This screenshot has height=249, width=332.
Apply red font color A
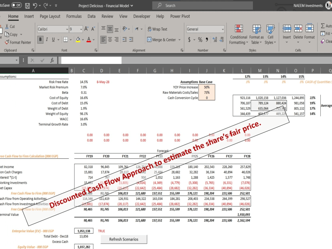click(x=89, y=40)
